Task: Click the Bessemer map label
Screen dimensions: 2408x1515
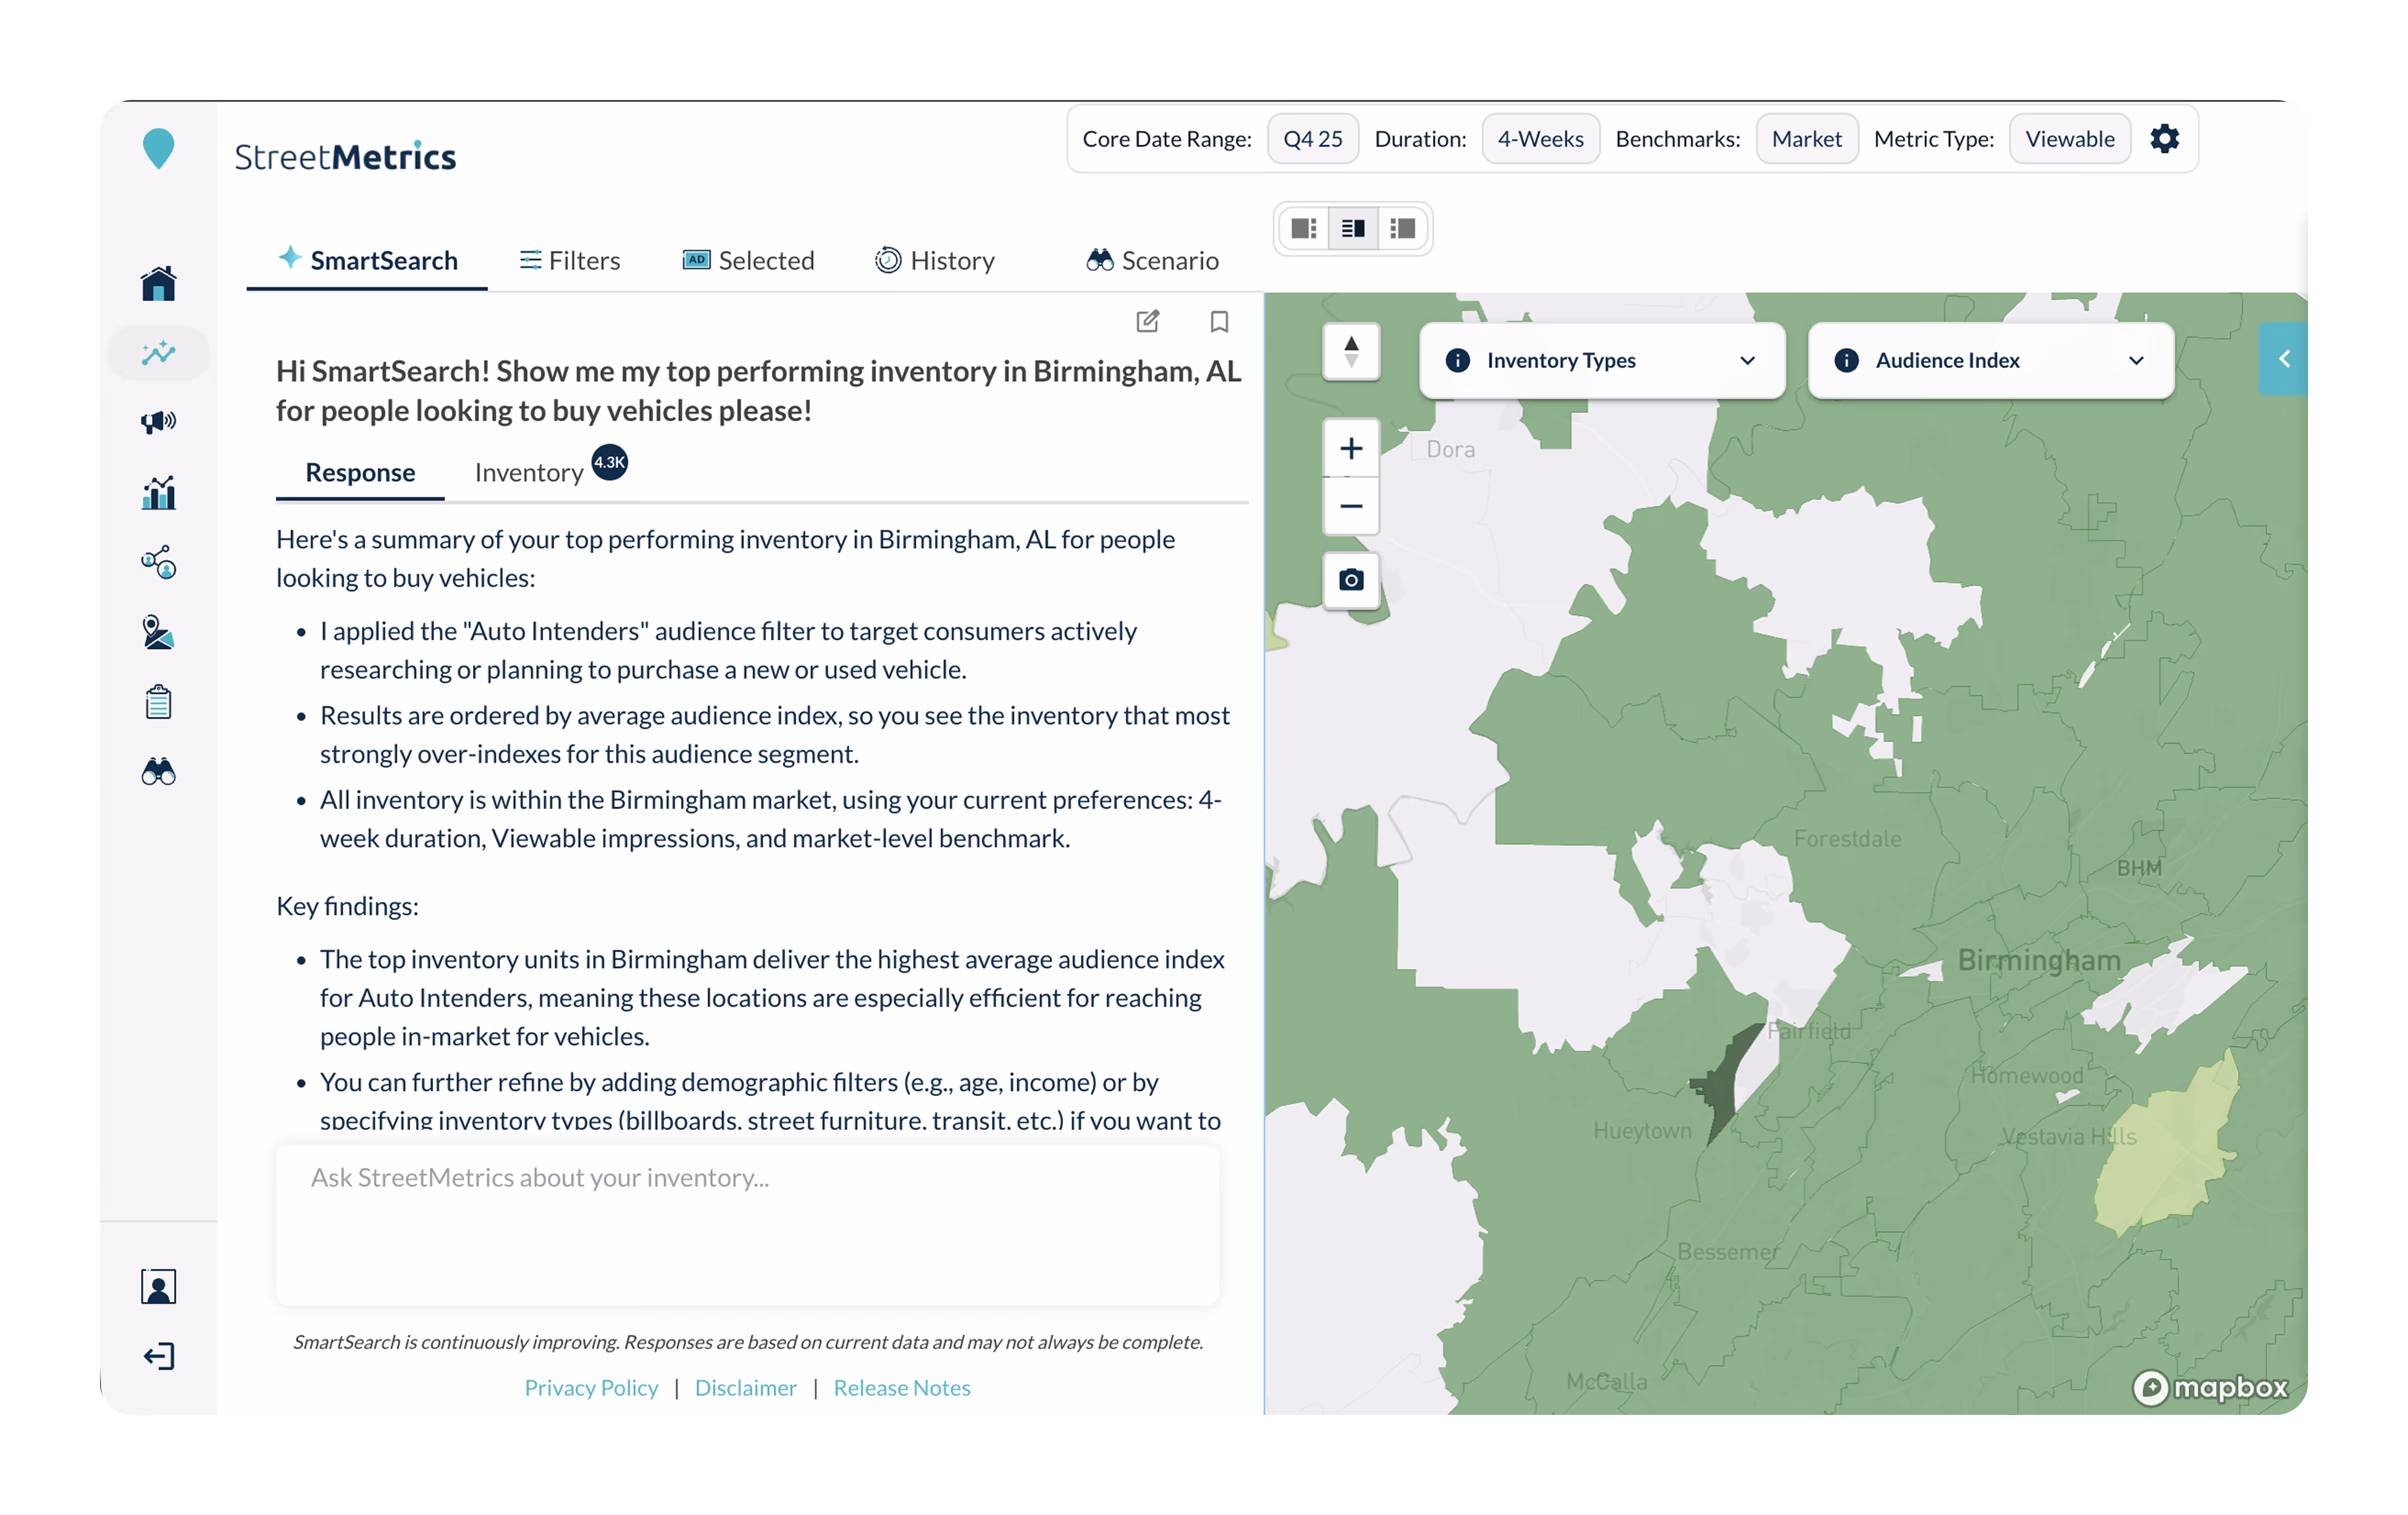Action: click(1729, 1251)
